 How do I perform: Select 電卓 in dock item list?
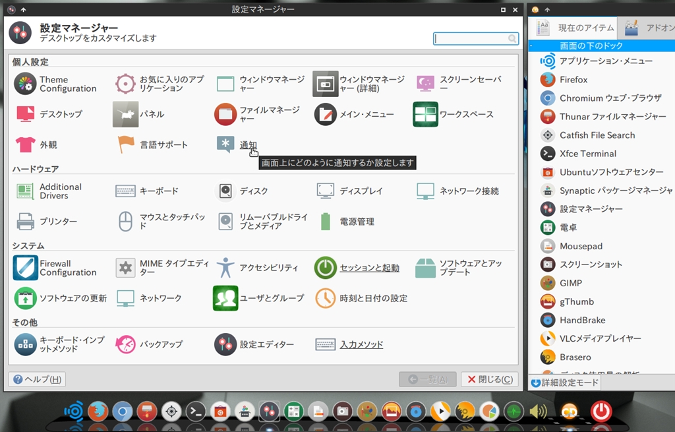tap(602, 228)
